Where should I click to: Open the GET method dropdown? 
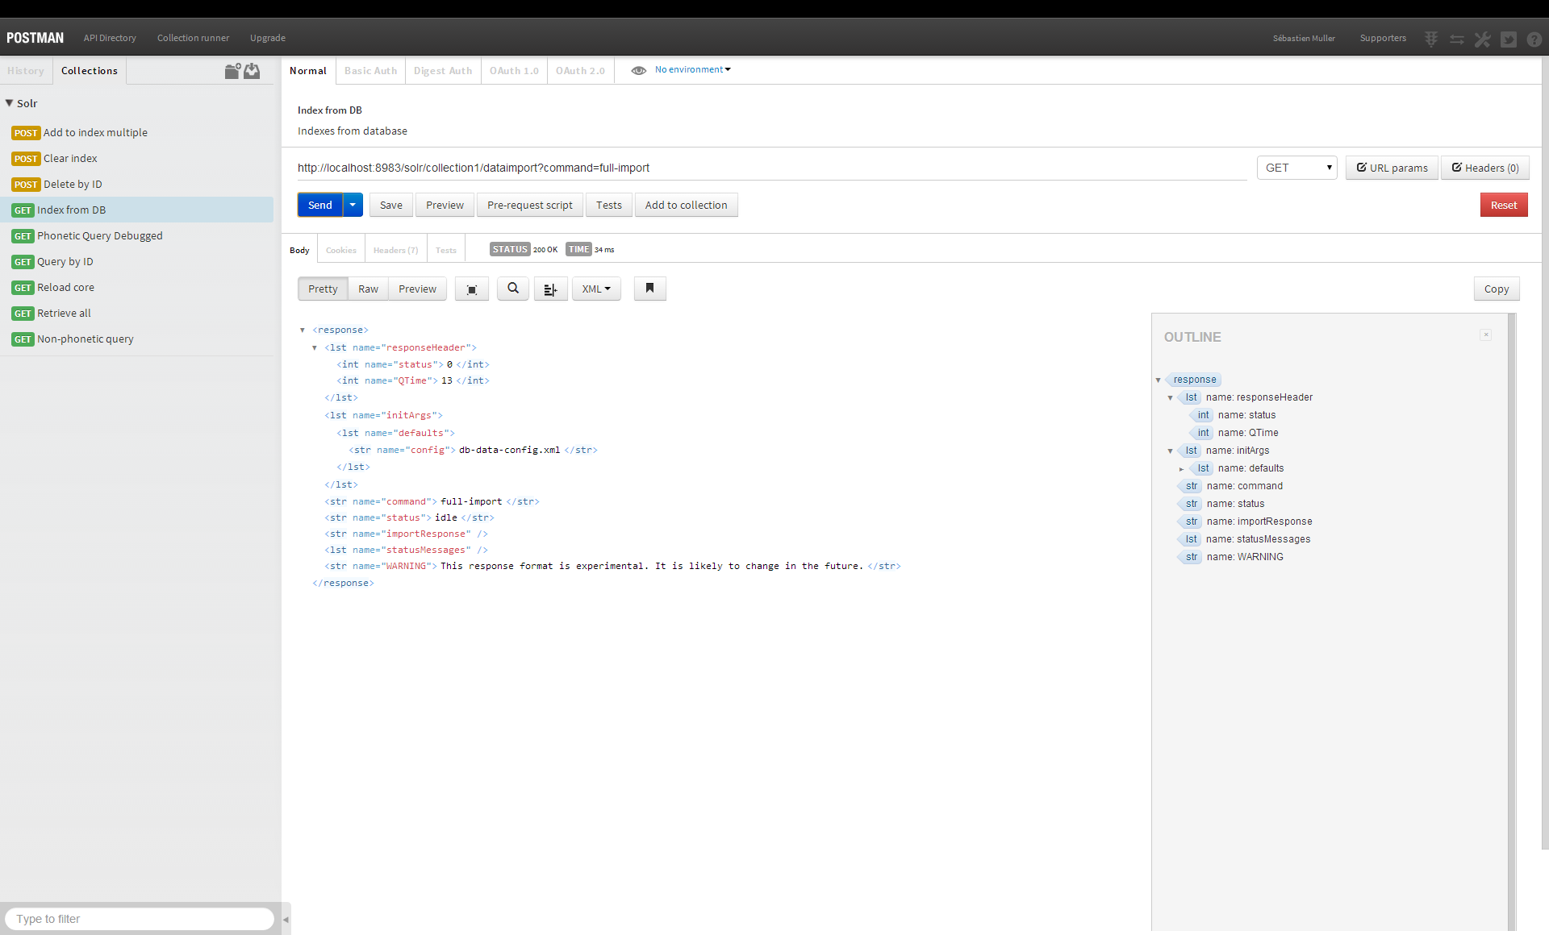tap(1296, 168)
